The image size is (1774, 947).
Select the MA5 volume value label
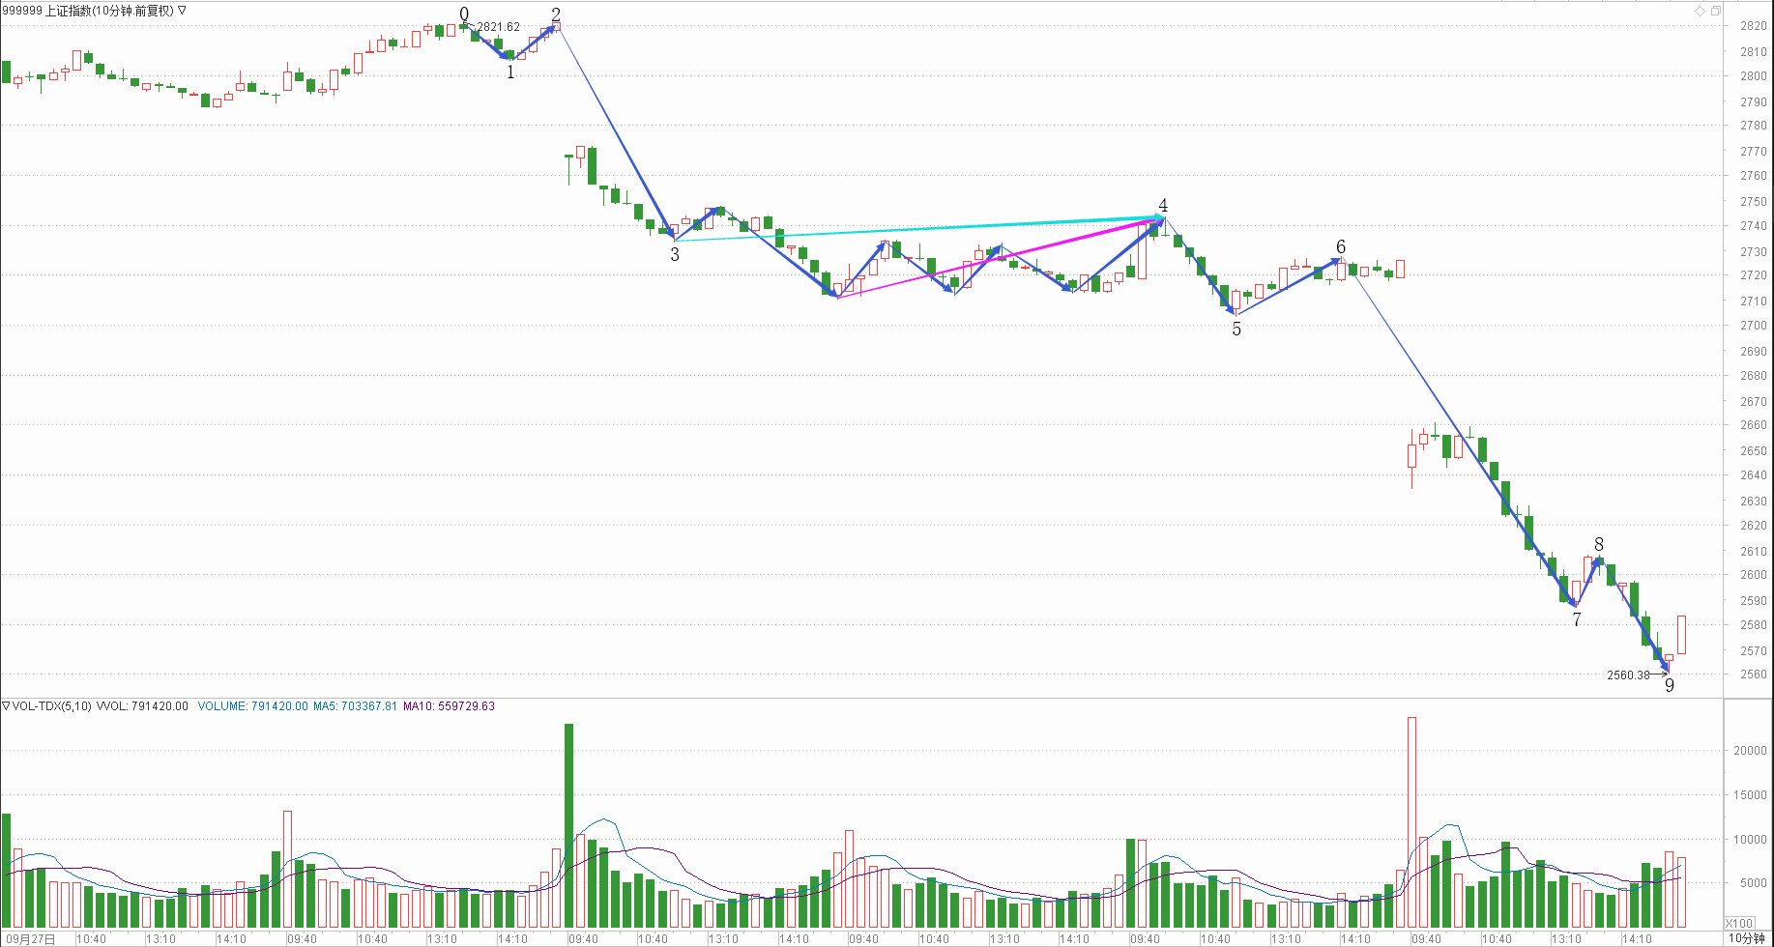355,706
